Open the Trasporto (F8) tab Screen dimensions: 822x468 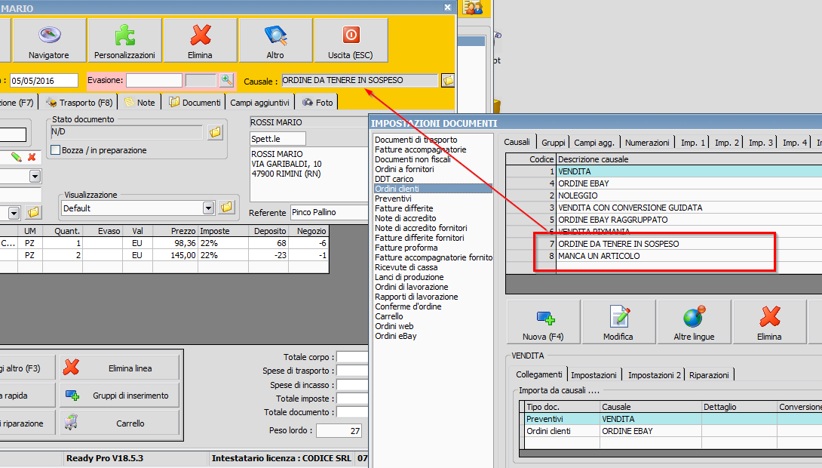pos(78,103)
